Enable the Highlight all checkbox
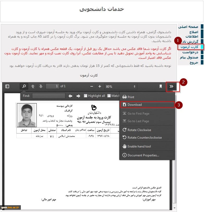205x212 pixels. [85, 96]
